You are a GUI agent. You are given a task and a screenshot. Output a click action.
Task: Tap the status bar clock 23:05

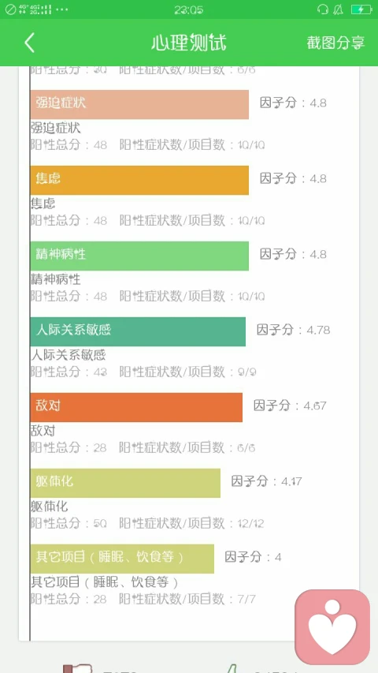click(x=188, y=10)
